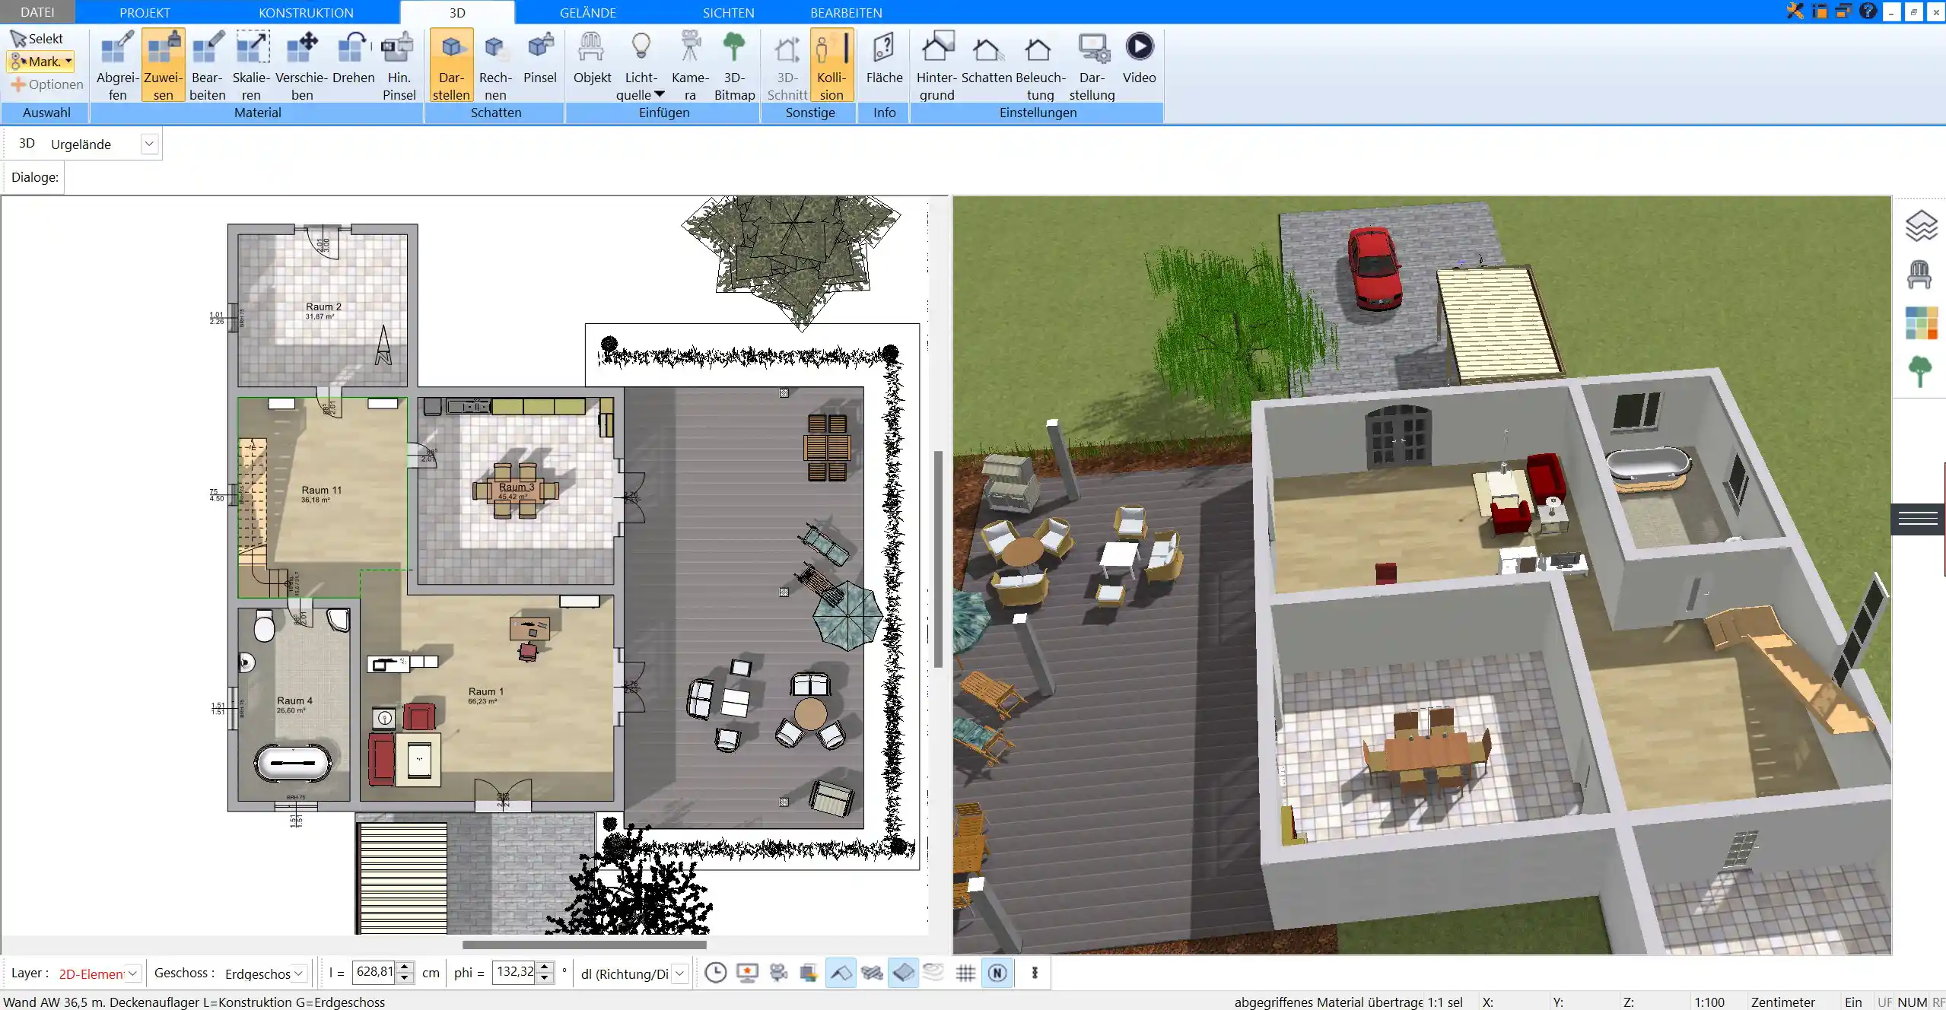This screenshot has height=1010, width=1946.
Task: Open the plants tree icon in sidebar
Action: [1920, 372]
